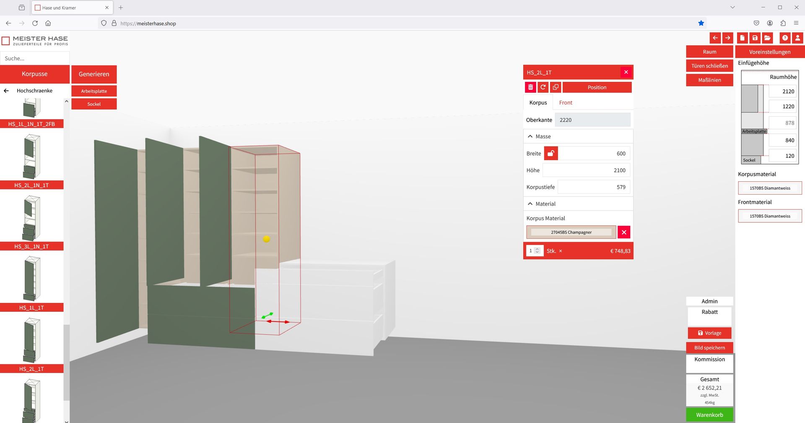The height and width of the screenshot is (423, 805).
Task: Click the site padlock icon
Action: (114, 23)
